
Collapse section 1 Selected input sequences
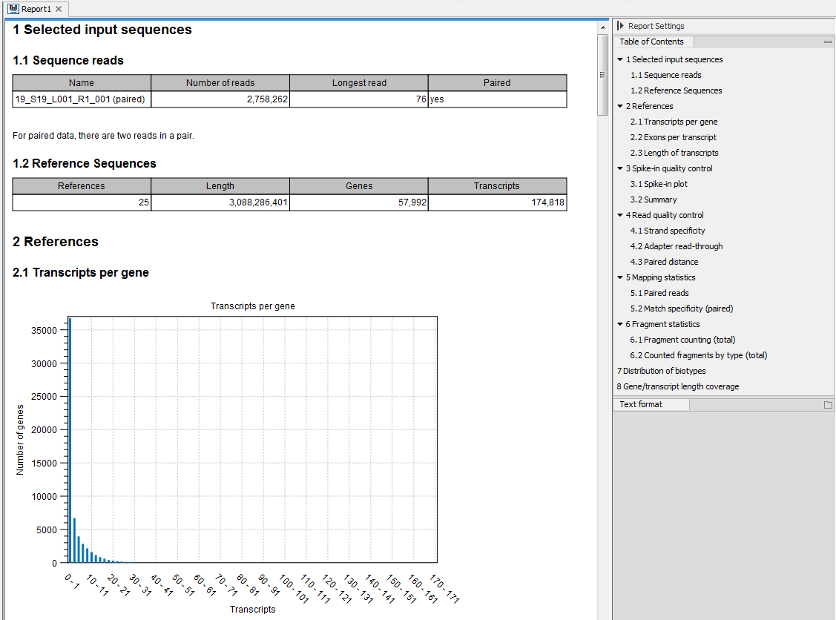pyautogui.click(x=620, y=59)
